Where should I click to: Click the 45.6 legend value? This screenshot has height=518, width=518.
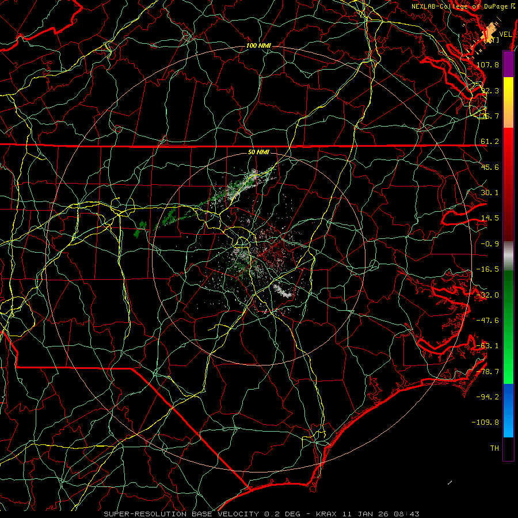pos(490,167)
